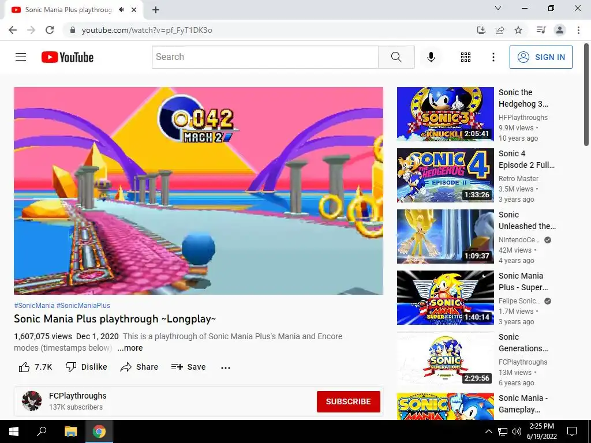Open Sonic 4 Episode 2 thumbnail
Screen dimensions: 591x443
pyautogui.click(x=445, y=175)
